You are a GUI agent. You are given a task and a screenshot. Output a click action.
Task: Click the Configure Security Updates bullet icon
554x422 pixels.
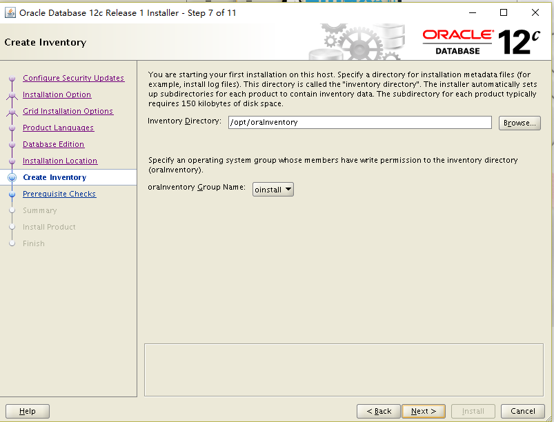coord(12,78)
